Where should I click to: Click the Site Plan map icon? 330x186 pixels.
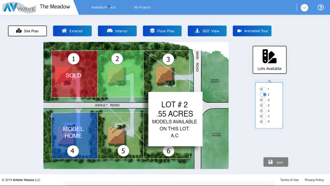19,31
